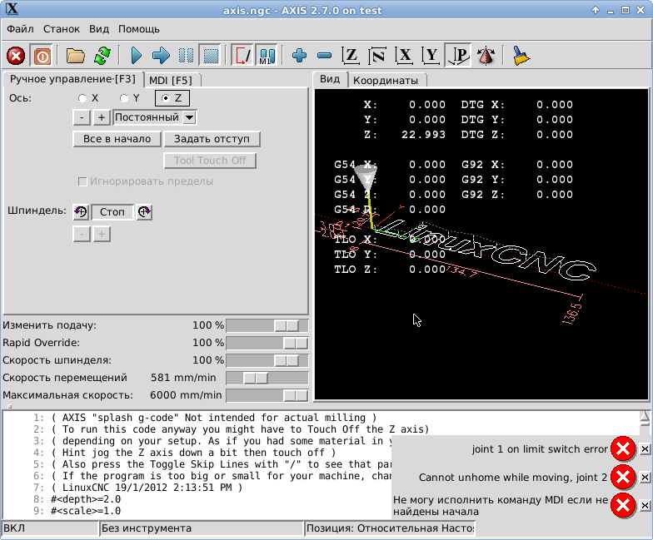This screenshot has height=540, width=653.
Task: Open the 'Постоянный' jog increment dropdown
Action: point(190,118)
